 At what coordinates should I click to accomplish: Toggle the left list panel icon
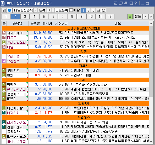pos(4,10)
